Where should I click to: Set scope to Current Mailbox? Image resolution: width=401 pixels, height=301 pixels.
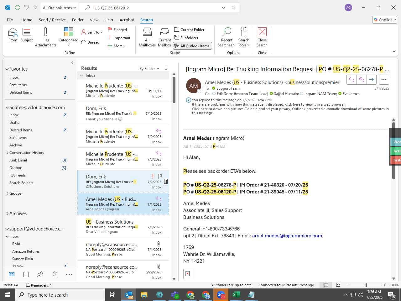(164, 37)
